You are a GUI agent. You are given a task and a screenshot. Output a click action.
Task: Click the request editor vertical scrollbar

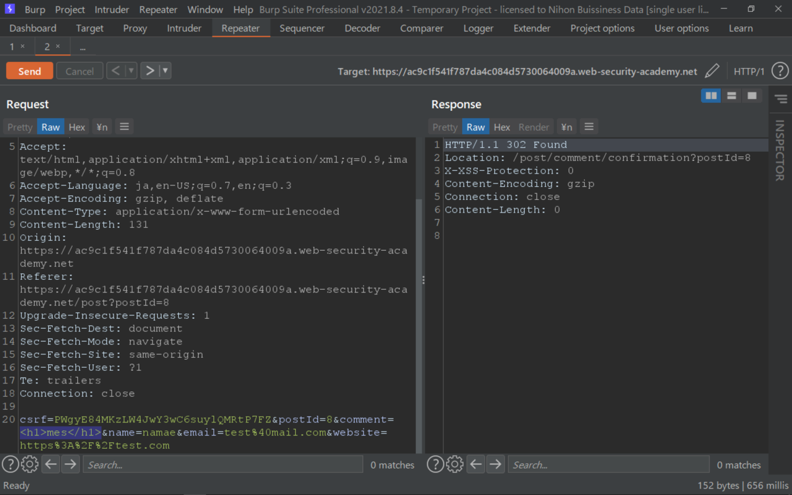[x=418, y=326]
